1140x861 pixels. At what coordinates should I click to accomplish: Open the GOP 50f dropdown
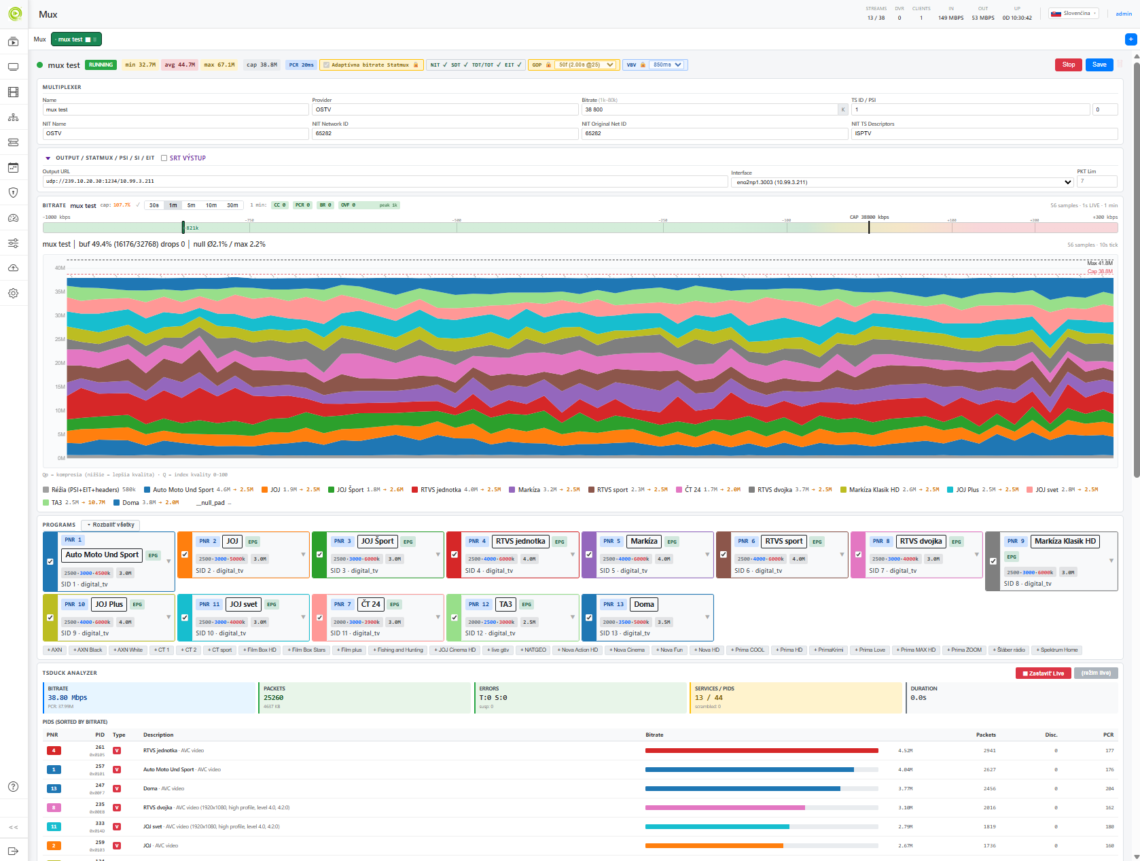click(586, 65)
